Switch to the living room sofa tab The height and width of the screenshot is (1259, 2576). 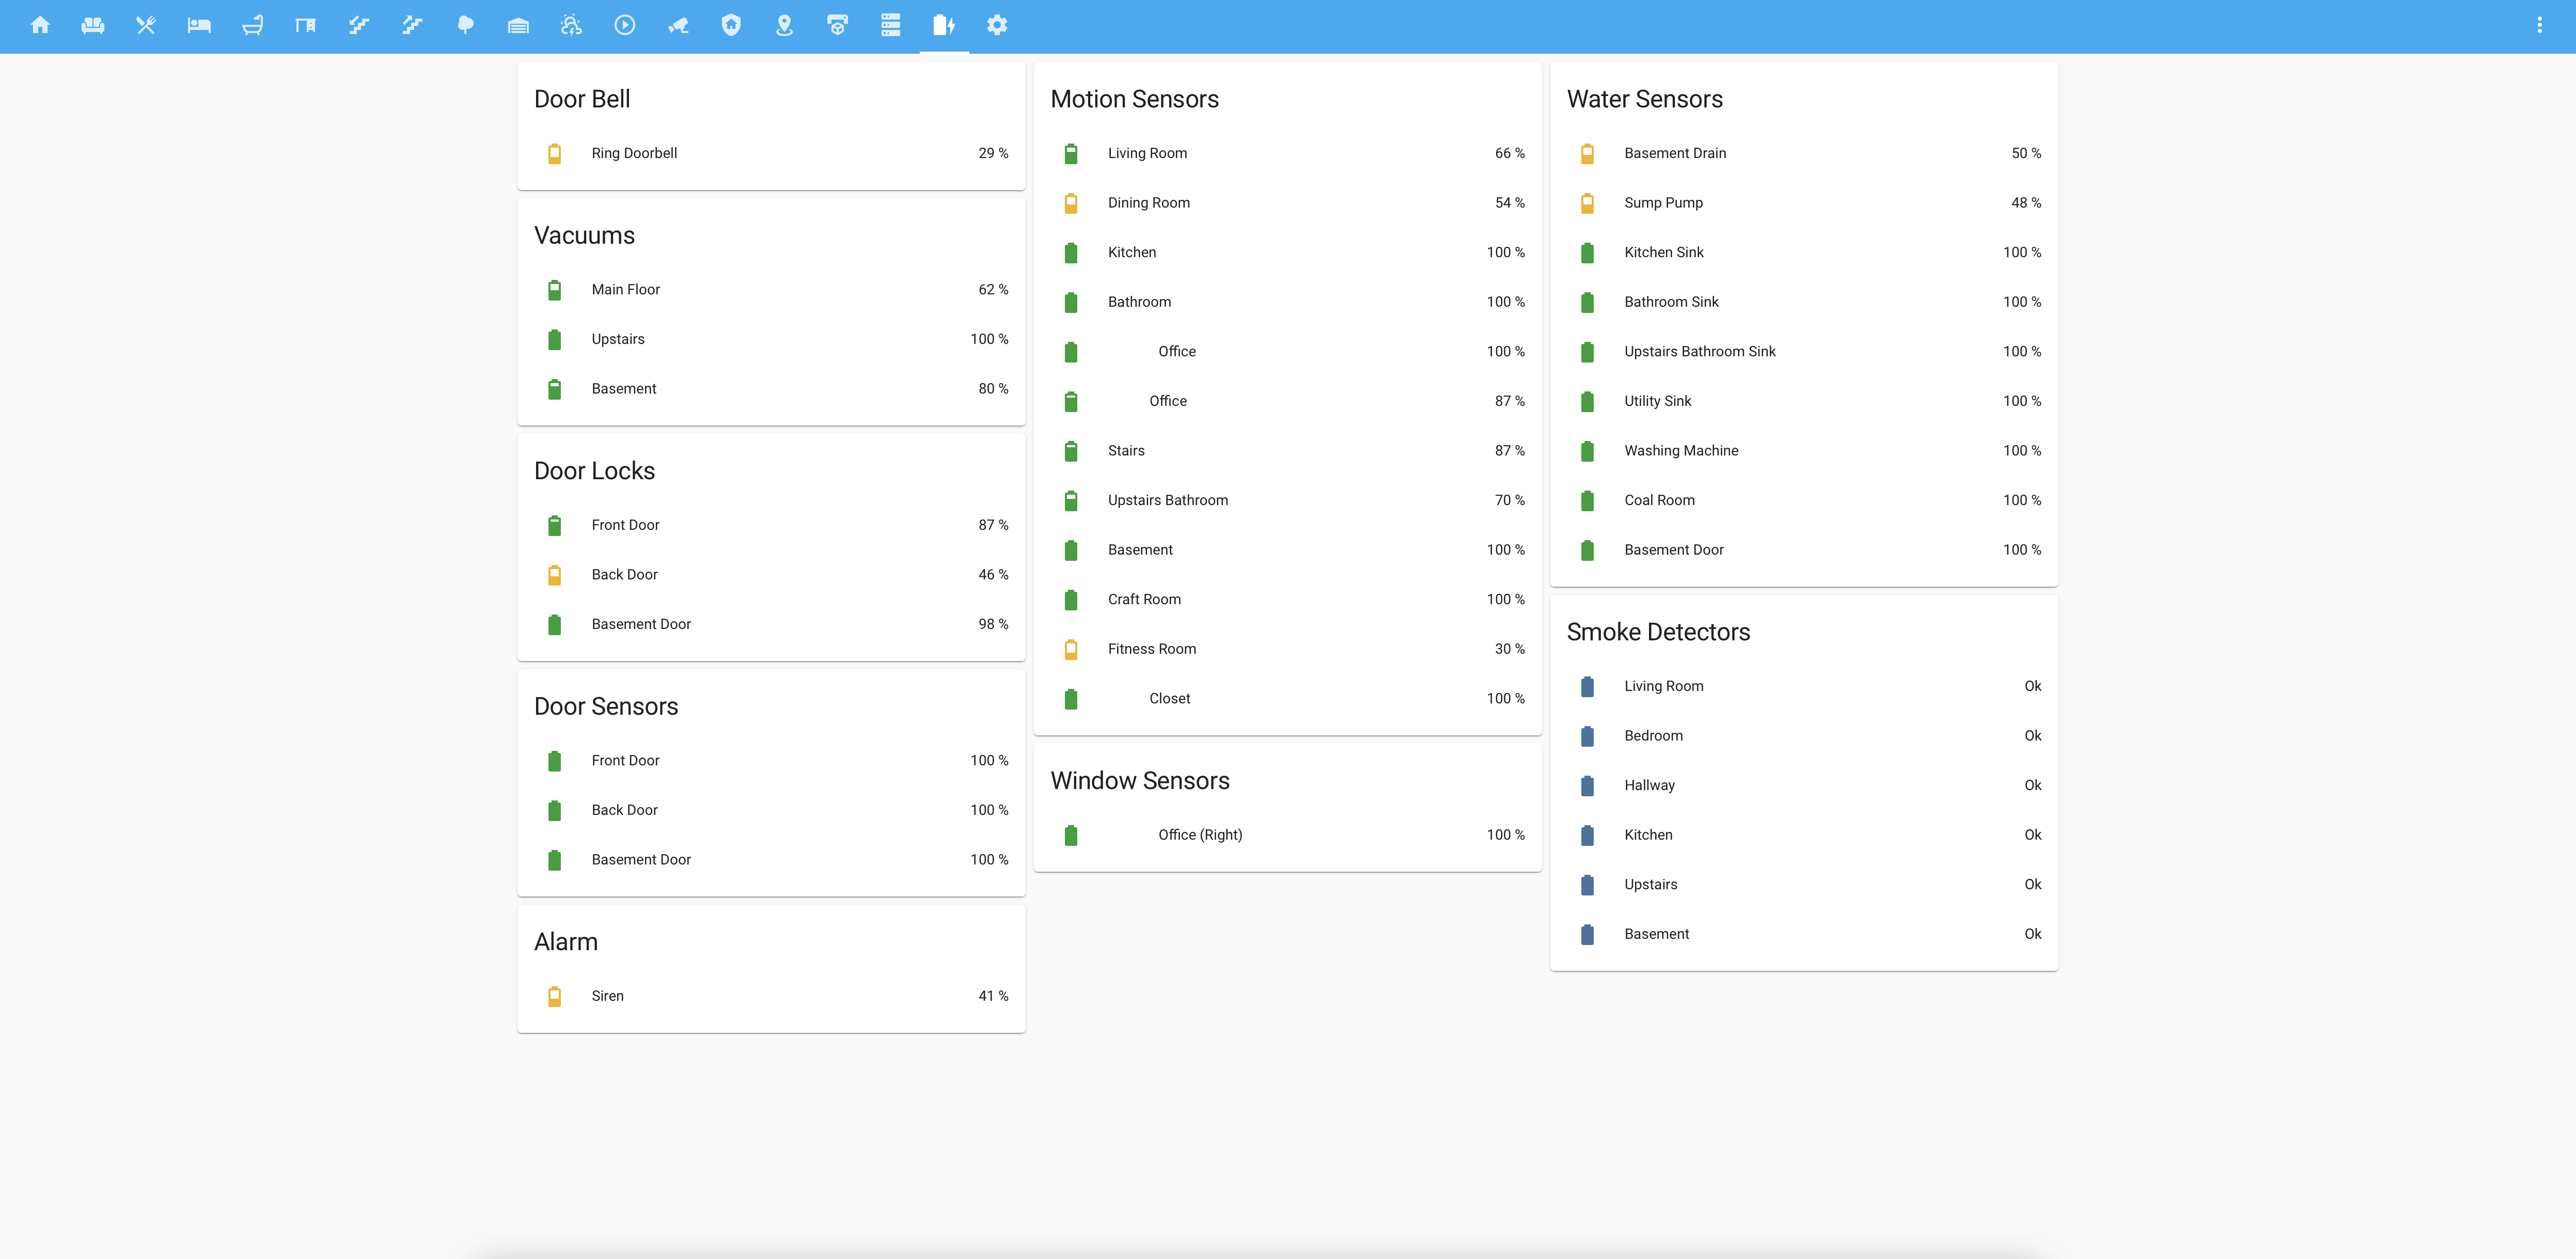point(93,25)
